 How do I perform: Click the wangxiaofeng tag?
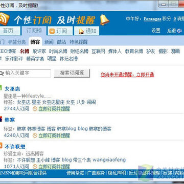tap(109, 160)
